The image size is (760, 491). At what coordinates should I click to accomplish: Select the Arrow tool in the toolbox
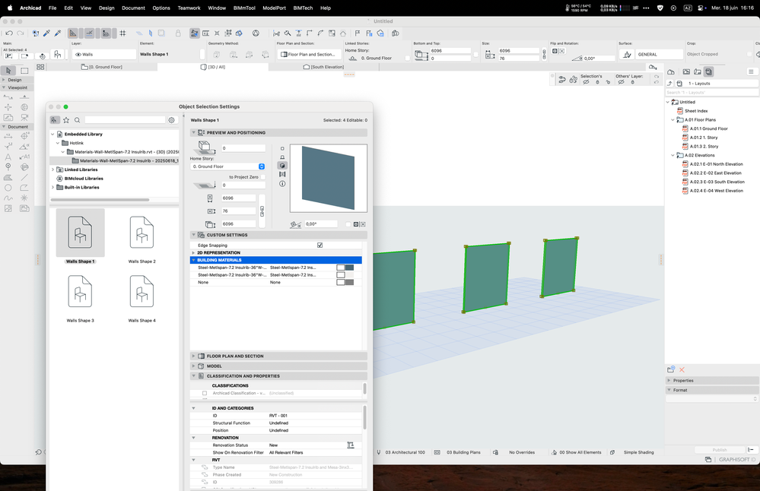click(8, 71)
